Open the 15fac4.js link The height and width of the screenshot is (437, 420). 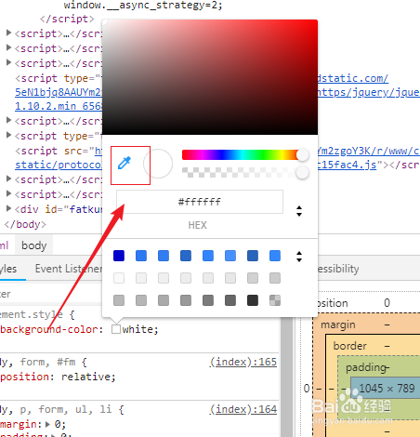[x=348, y=165]
